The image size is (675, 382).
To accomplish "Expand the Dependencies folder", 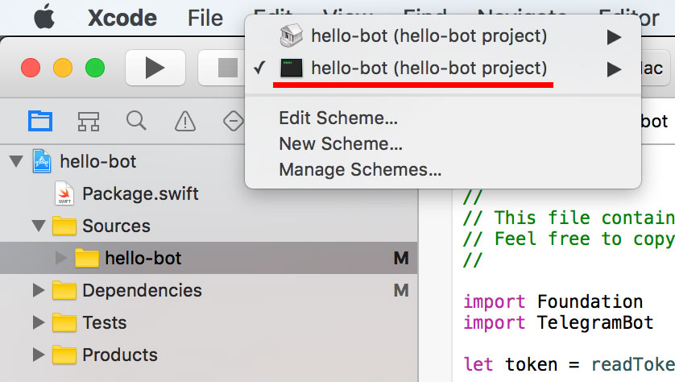I will pos(39,290).
